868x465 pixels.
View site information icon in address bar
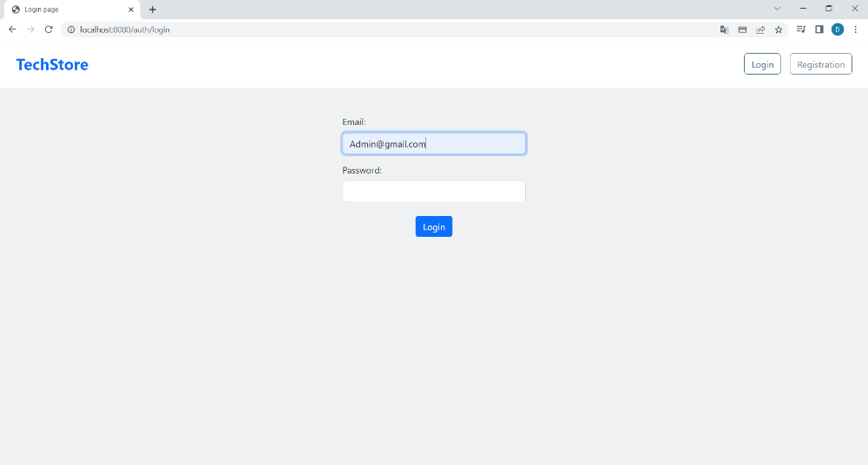coord(71,29)
